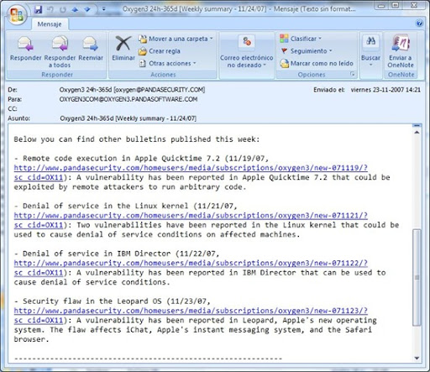Click subject line Oxygen3 24h-365d Weekly summary
430x372 pixels.
coord(128,118)
